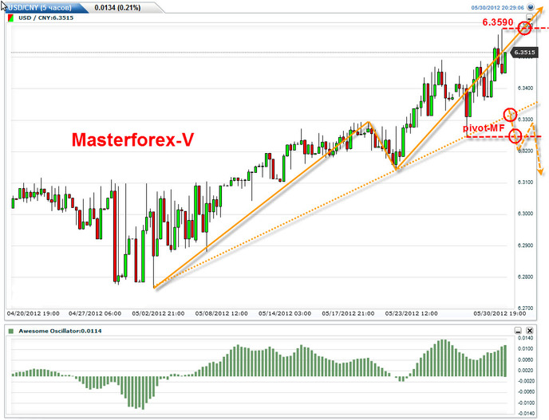Click the 05/02/2012 21:00 date label
The image size is (549, 420).
click(x=158, y=314)
